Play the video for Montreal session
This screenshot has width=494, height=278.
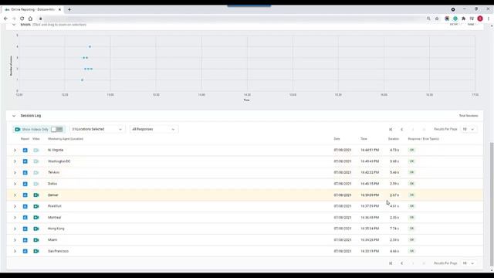[x=36, y=218]
